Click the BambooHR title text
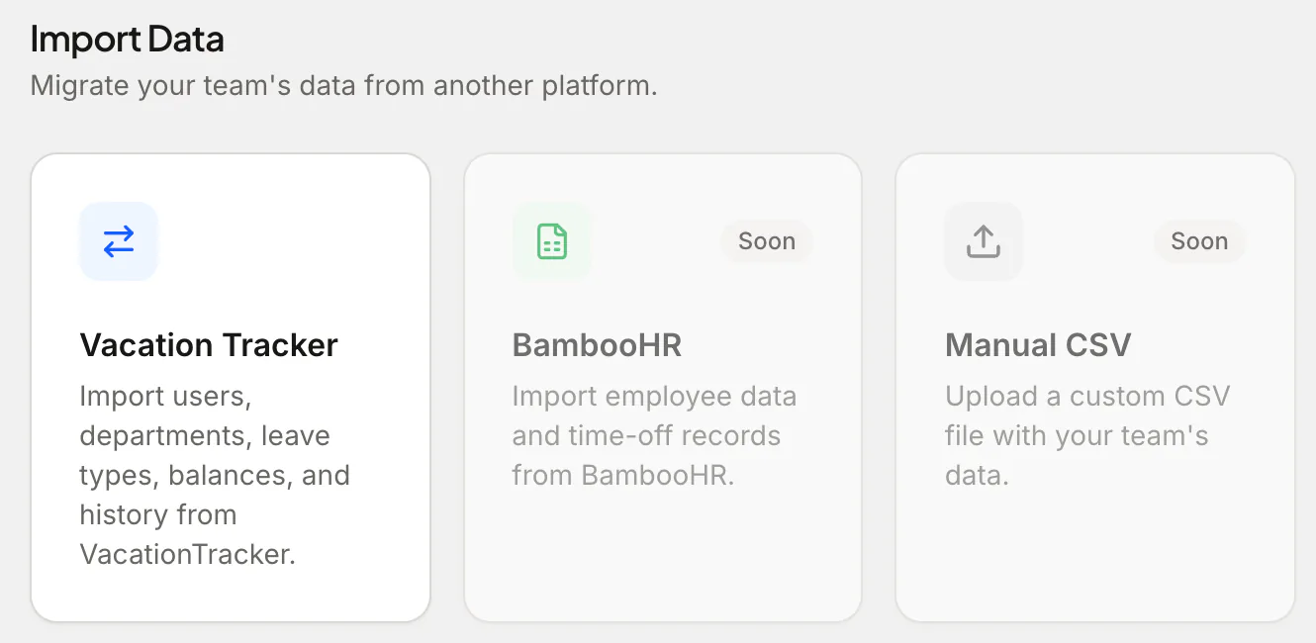The height and width of the screenshot is (643, 1316). pyautogui.click(x=597, y=345)
